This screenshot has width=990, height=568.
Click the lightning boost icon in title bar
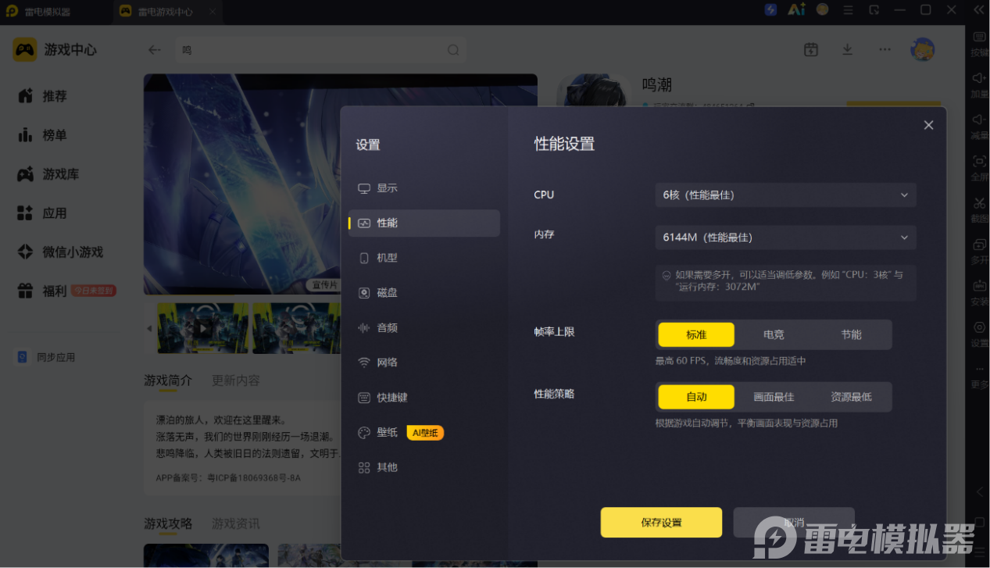pos(771,10)
